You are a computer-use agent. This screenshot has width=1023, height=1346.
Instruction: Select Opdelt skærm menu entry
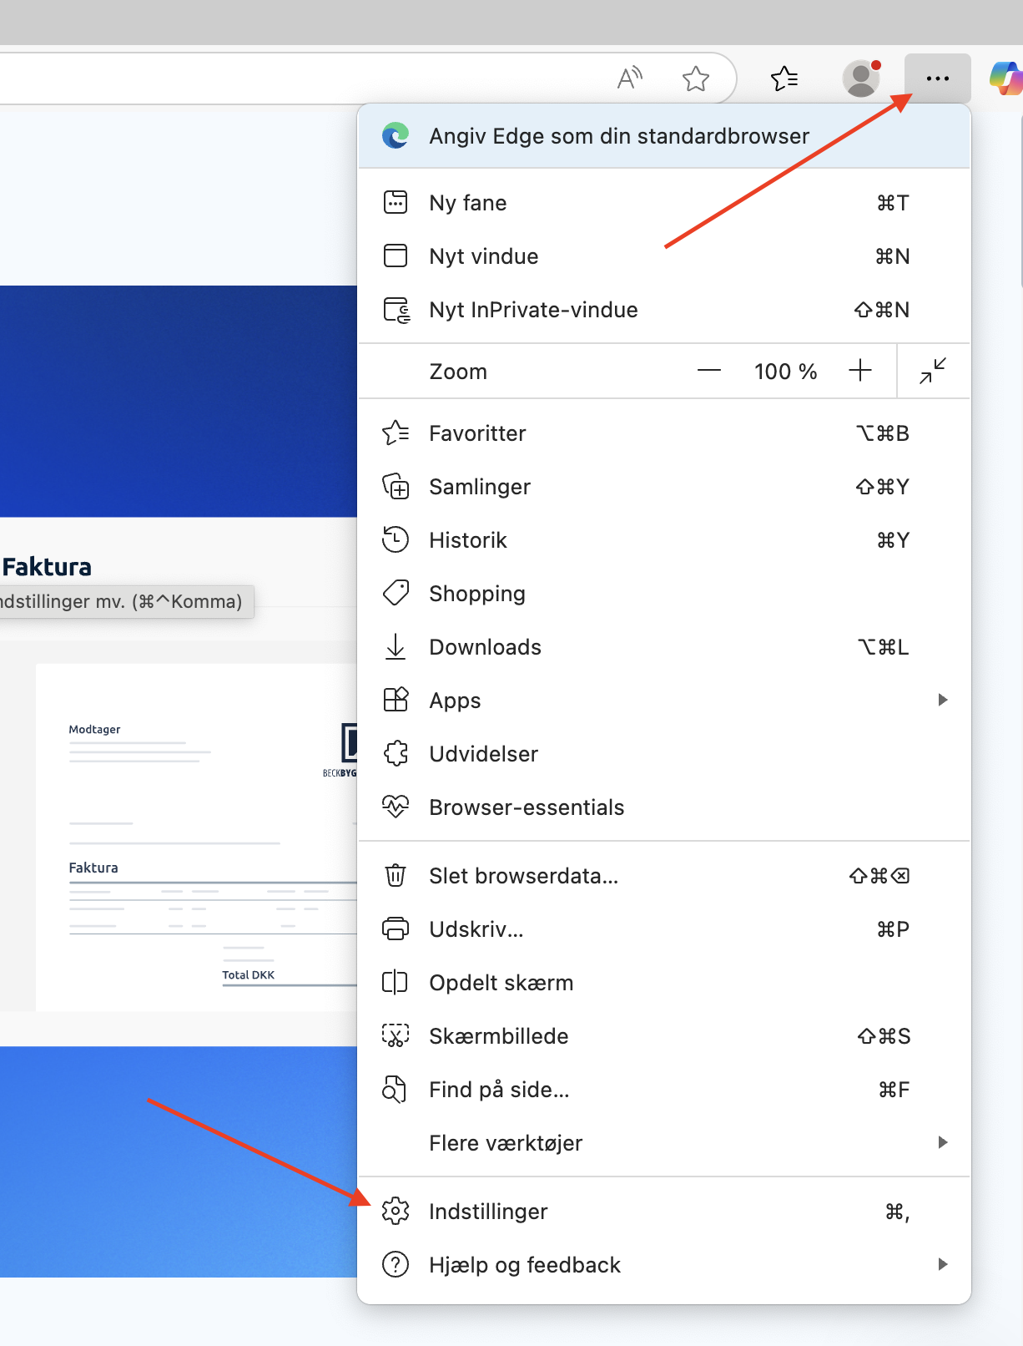coord(664,982)
